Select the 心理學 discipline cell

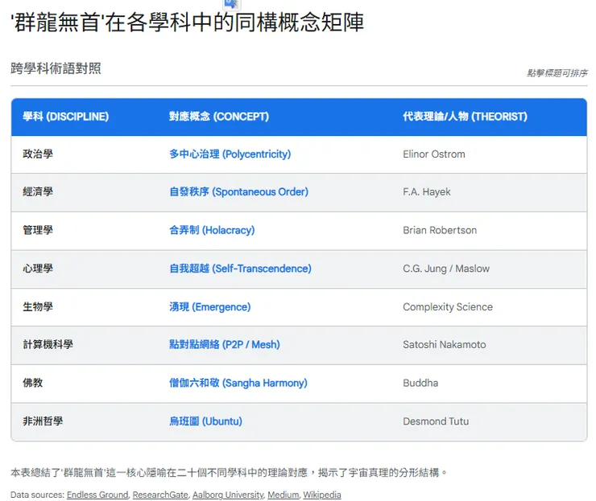[38, 269]
